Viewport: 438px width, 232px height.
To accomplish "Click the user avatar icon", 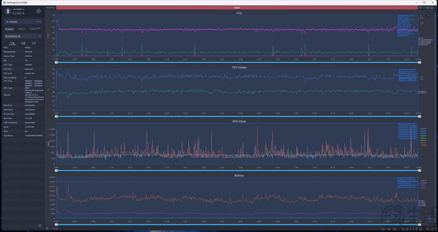I will tap(8, 11).
